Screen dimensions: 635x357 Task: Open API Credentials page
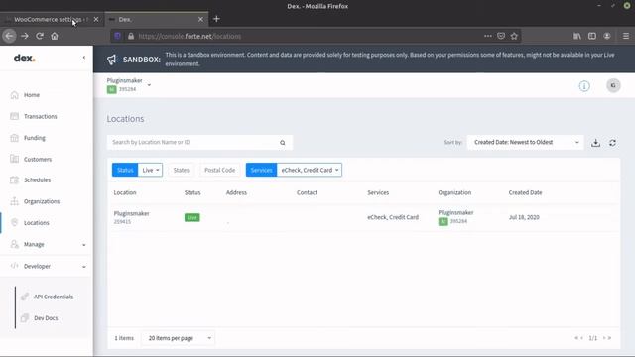[54, 297]
